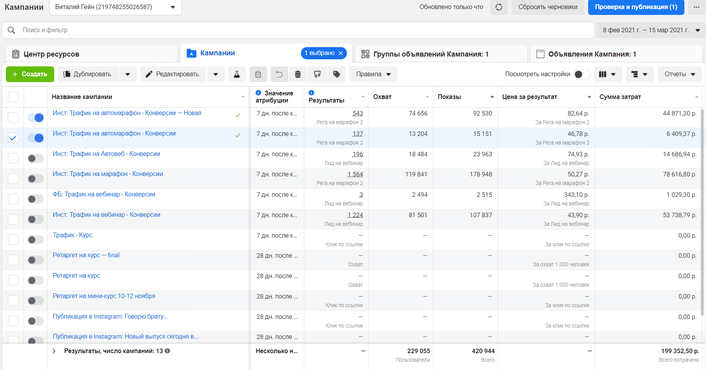
Task: Switch to the Центр ресурсов tab
Action: coord(91,54)
